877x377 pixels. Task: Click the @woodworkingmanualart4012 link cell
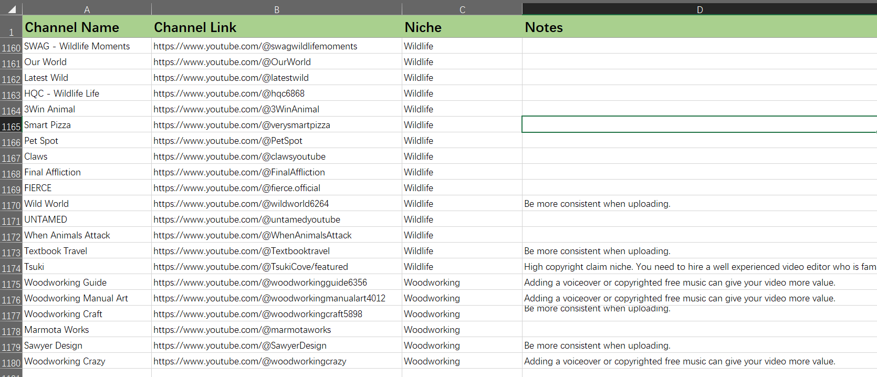coord(277,298)
